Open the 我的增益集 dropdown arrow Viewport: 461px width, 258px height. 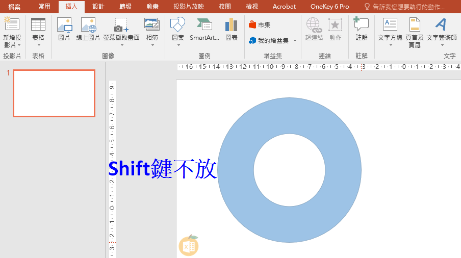click(295, 41)
